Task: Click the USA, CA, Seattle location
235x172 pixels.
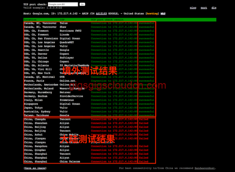Action: coord(36,50)
